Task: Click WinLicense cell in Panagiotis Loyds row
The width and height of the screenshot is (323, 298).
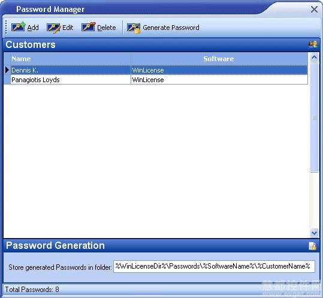Action: 219,80
